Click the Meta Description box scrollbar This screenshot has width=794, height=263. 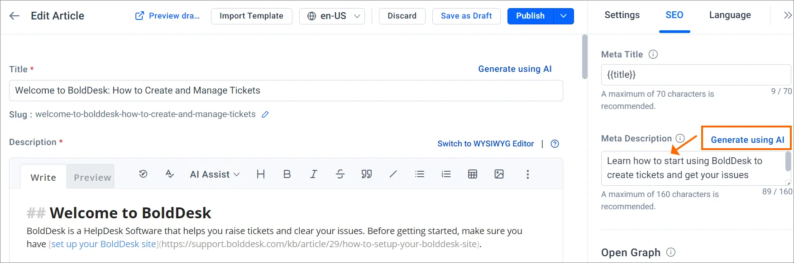(788, 161)
